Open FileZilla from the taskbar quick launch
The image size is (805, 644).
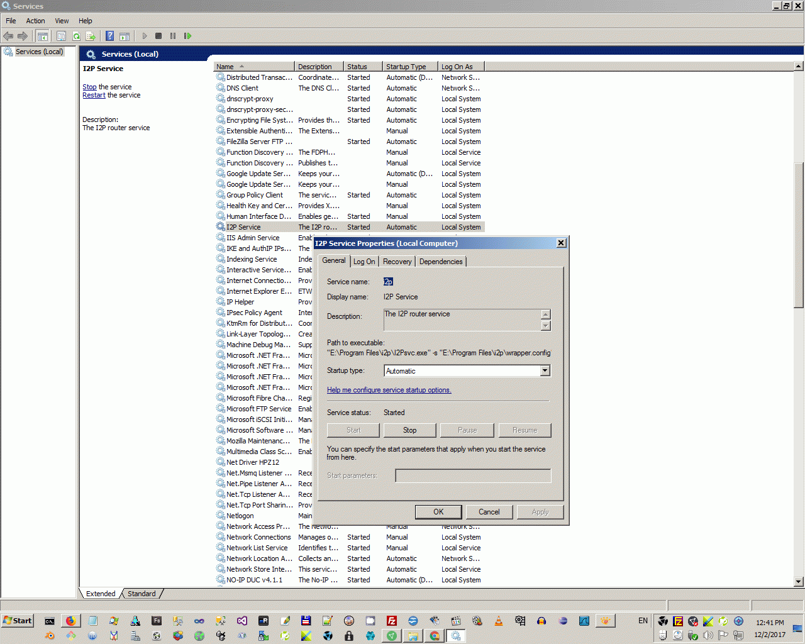tap(392, 621)
